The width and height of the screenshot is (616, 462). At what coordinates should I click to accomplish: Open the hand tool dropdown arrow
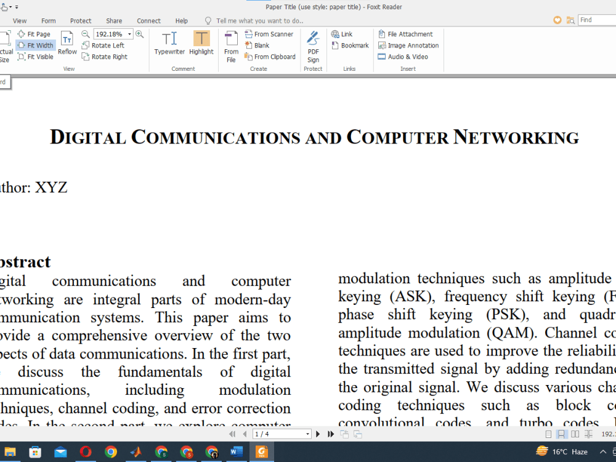point(10,7)
